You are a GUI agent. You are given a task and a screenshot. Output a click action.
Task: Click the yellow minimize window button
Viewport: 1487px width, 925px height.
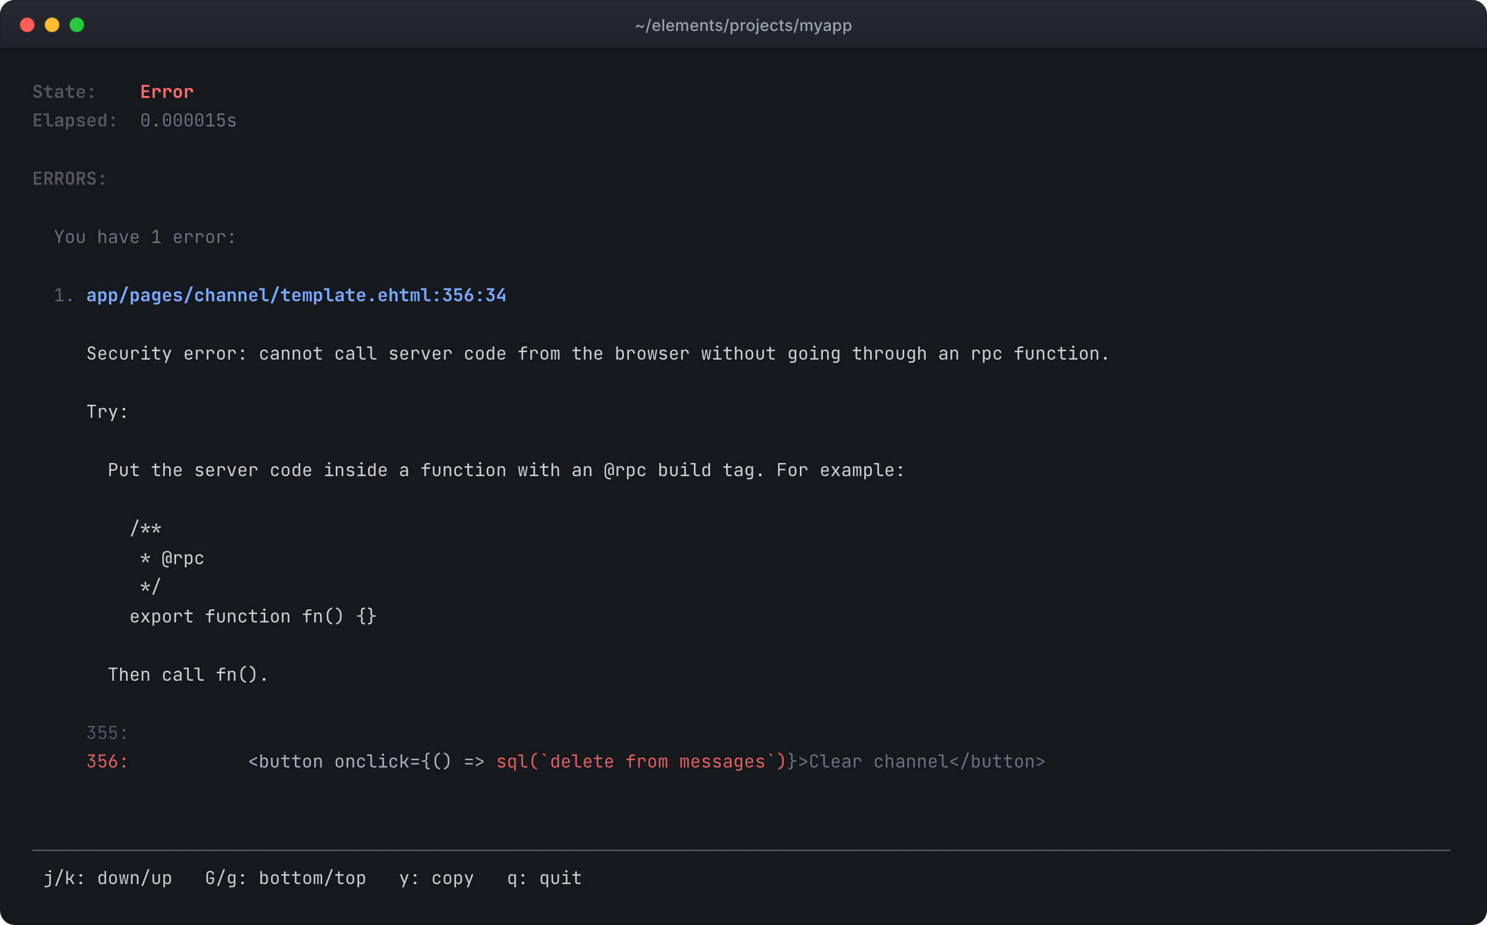52,25
